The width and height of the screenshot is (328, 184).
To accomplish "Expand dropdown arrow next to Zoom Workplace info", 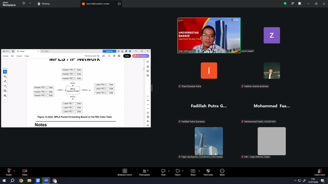I will (x=30, y=3).
